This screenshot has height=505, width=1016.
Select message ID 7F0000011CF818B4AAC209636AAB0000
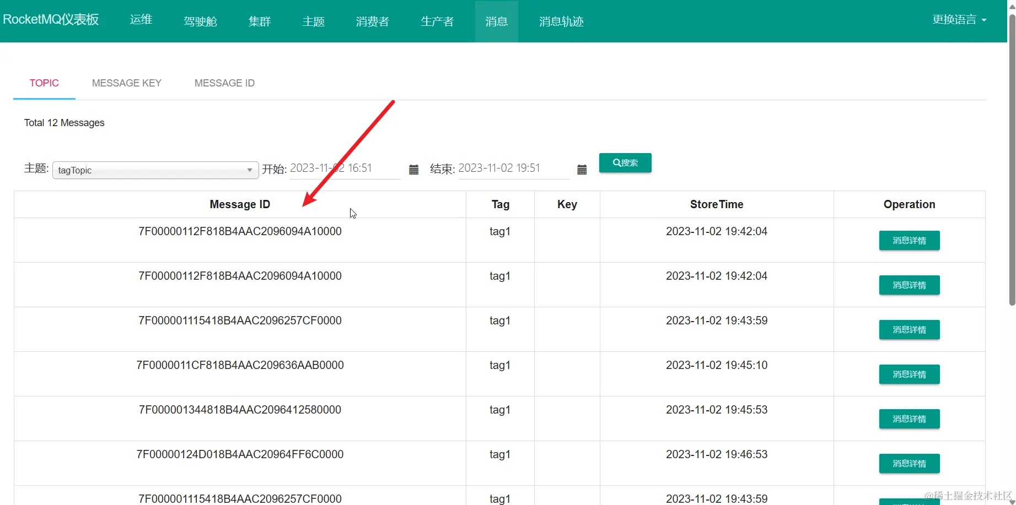tap(240, 365)
